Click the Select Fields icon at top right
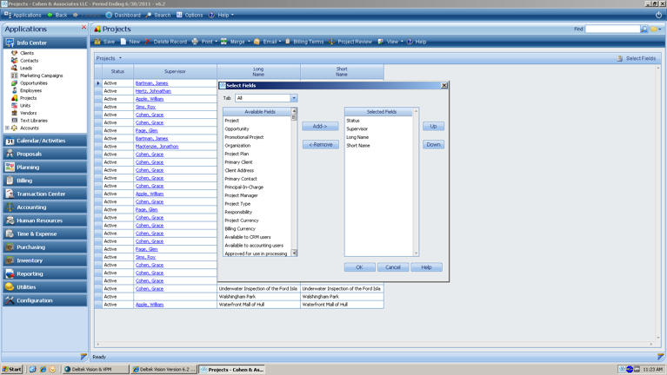This screenshot has height=375, width=667. tap(619, 59)
